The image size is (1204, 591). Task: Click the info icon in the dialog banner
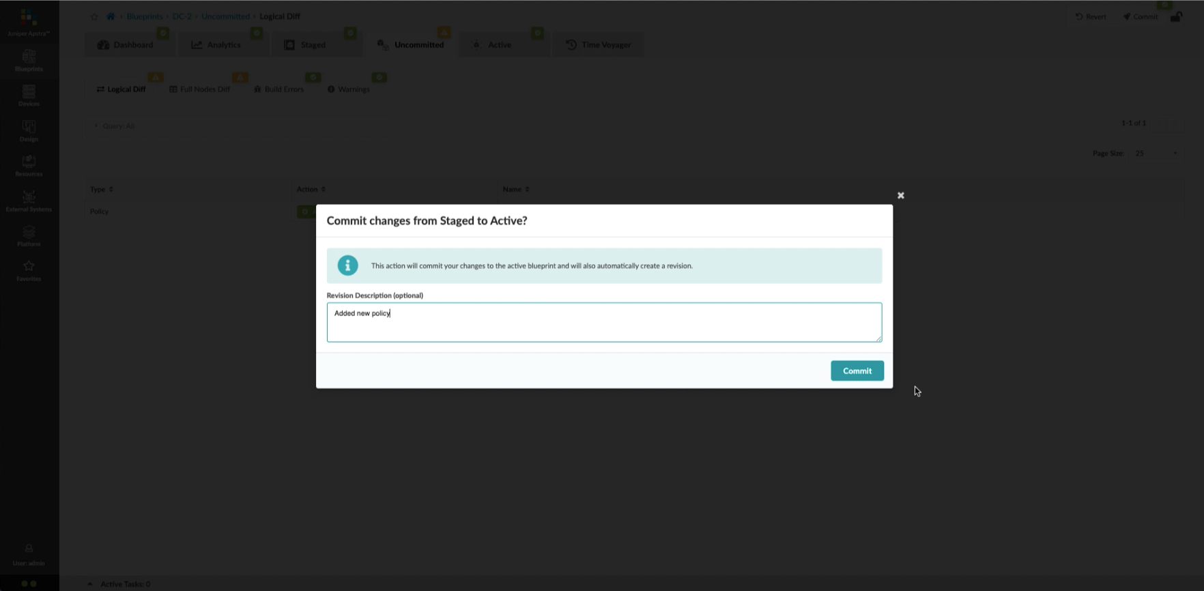(347, 265)
